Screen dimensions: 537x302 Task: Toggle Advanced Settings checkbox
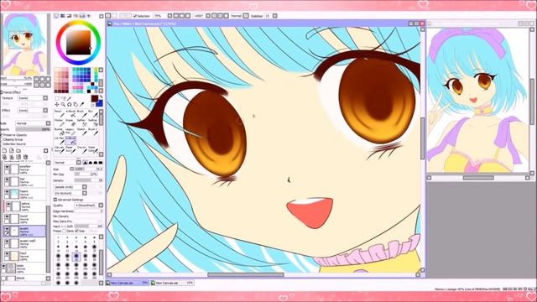point(55,200)
